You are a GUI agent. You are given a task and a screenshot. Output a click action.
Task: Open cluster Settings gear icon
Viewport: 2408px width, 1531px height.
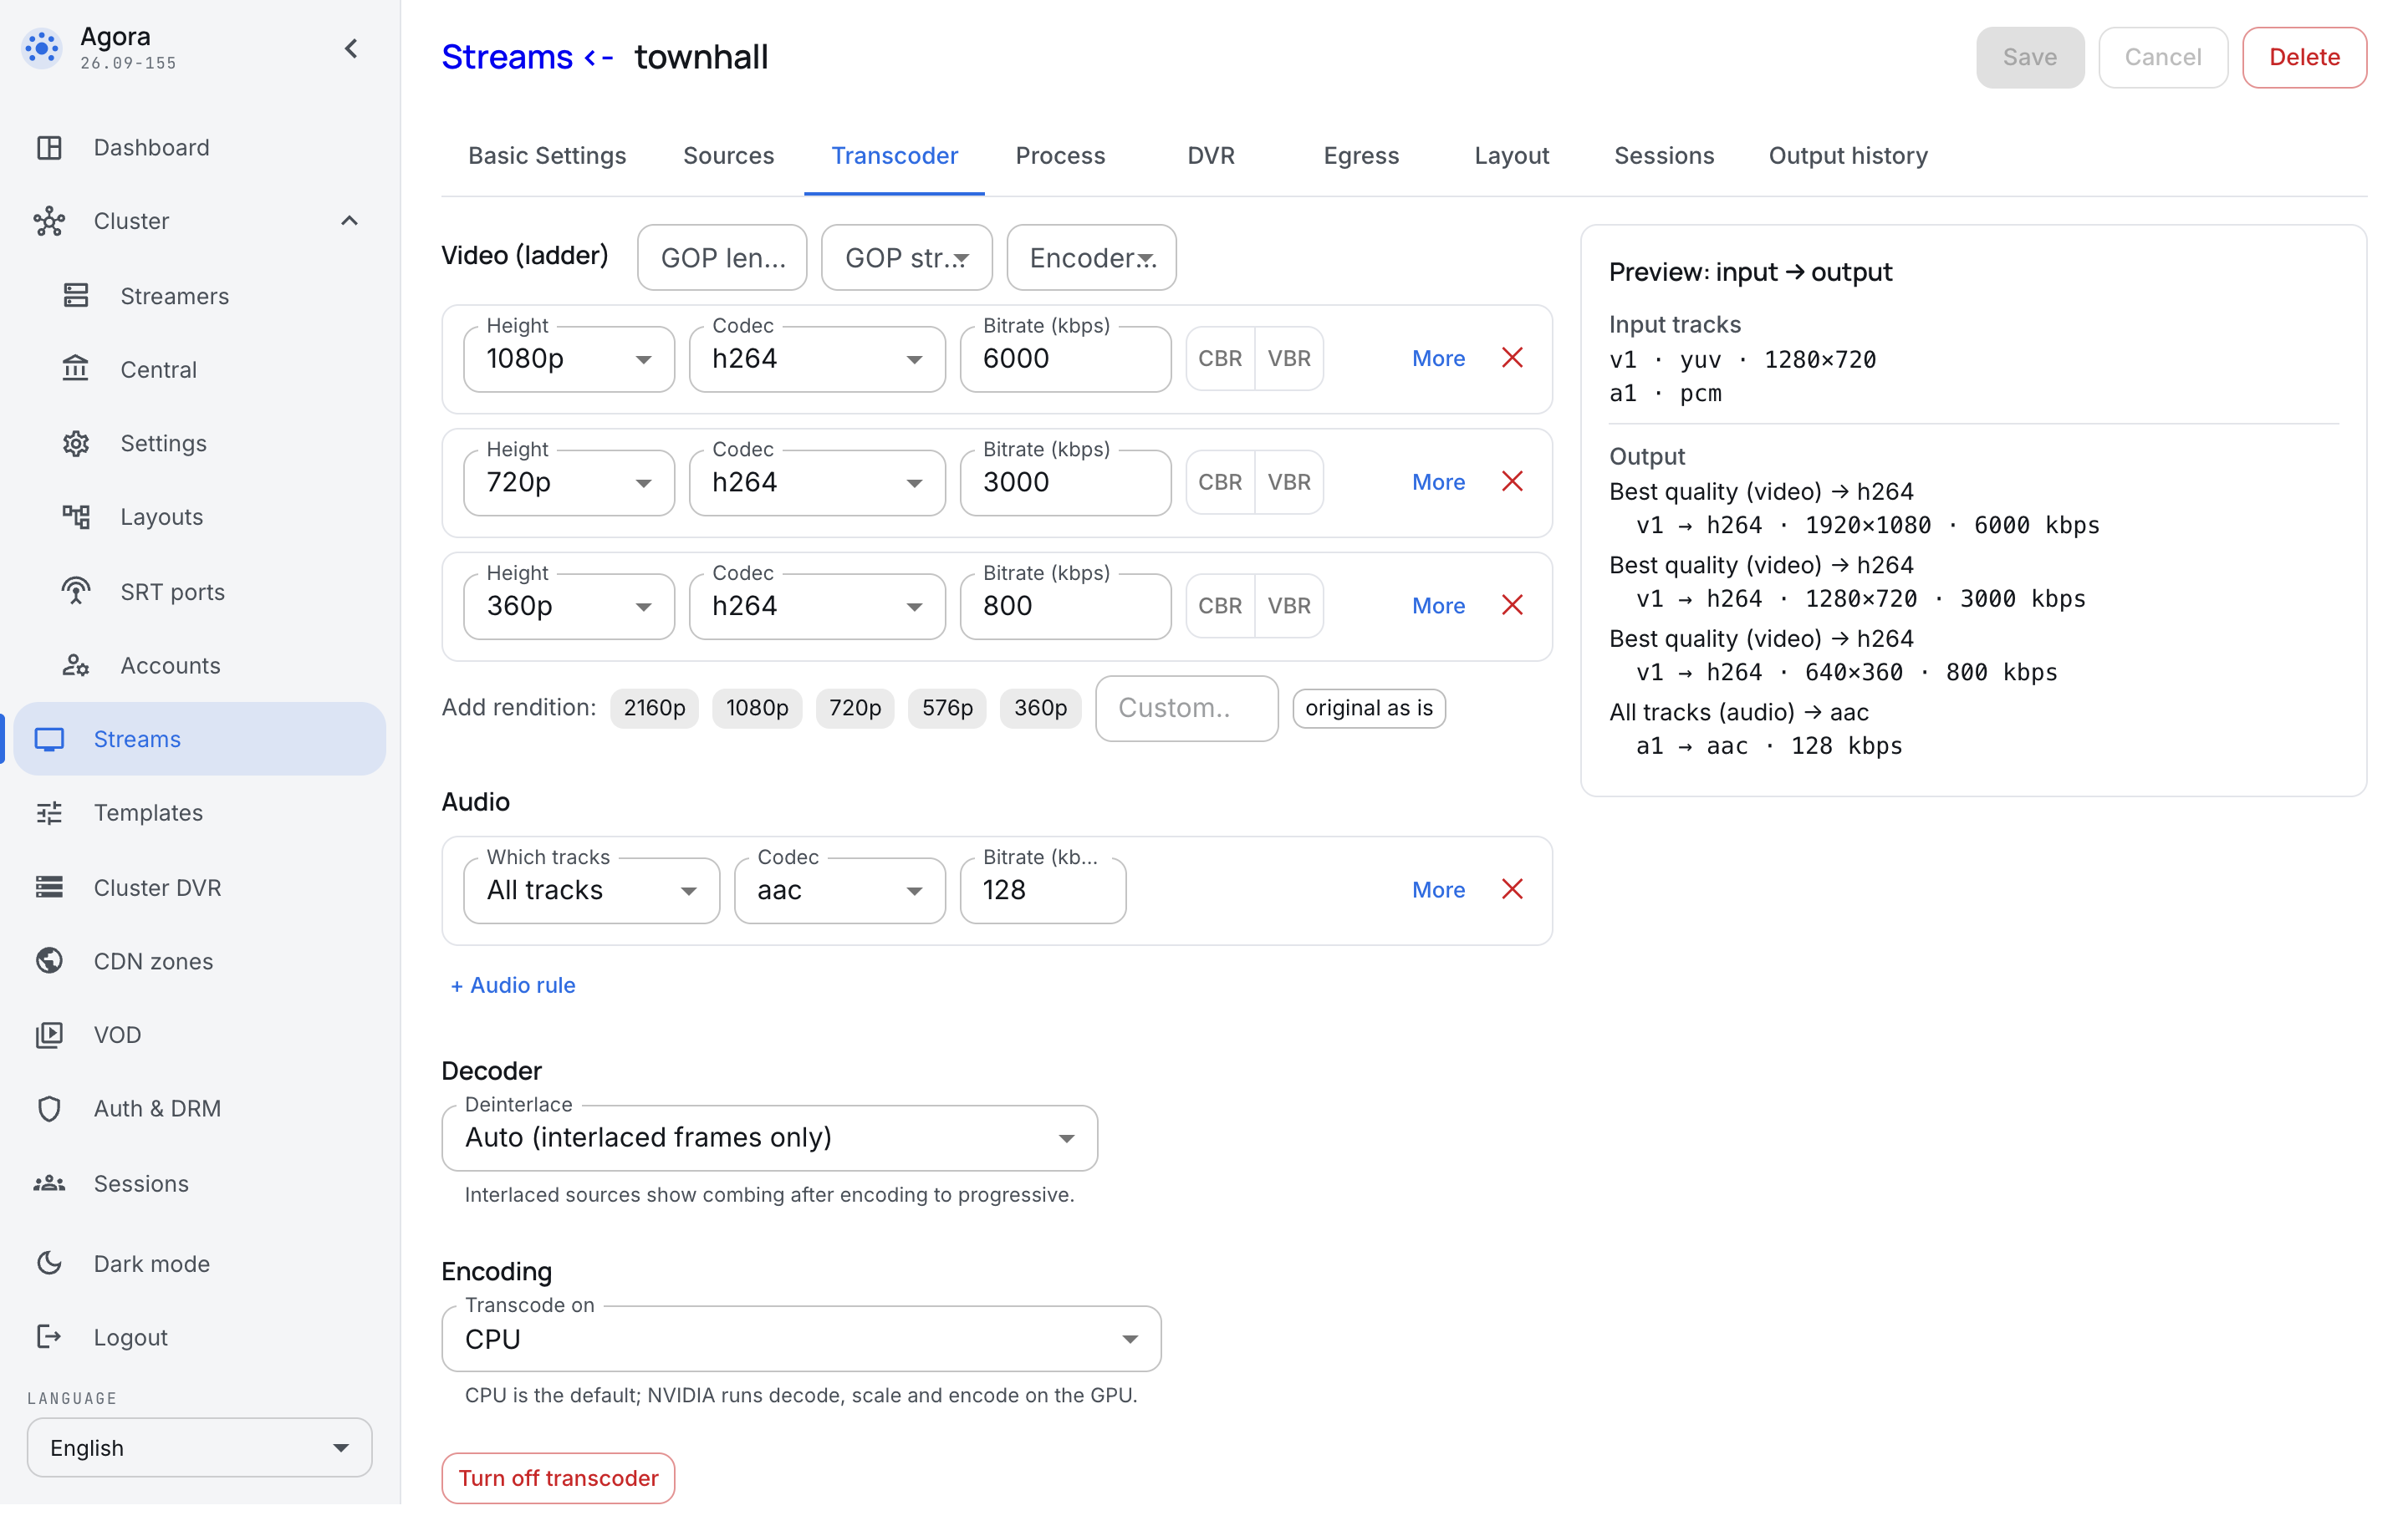76,443
